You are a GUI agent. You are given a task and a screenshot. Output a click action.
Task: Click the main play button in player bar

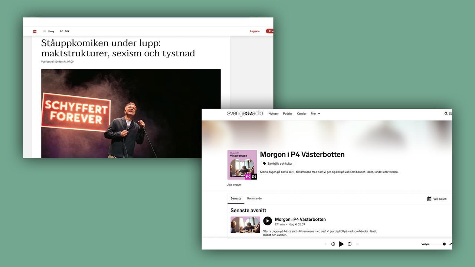341,244
